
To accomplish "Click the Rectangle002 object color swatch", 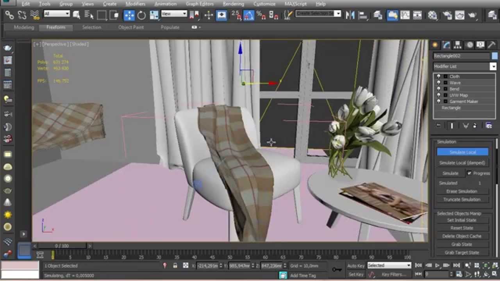I will pos(495,56).
